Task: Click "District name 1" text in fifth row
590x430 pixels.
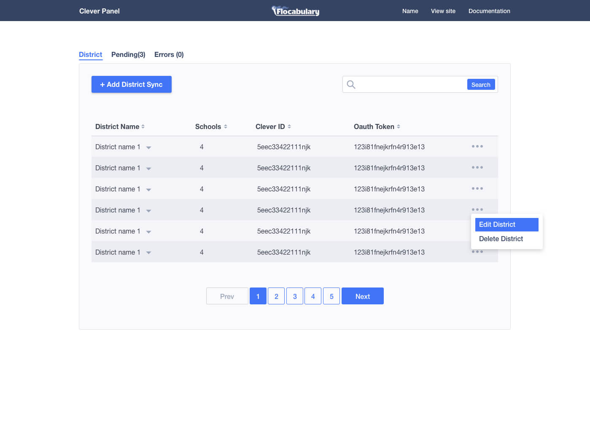Action: (x=118, y=231)
